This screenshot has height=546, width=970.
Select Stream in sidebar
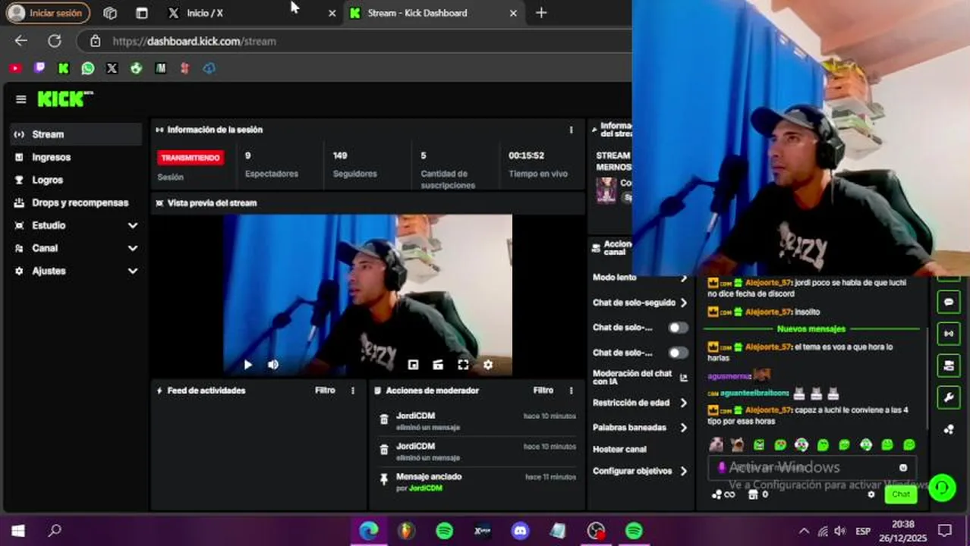[76, 134]
